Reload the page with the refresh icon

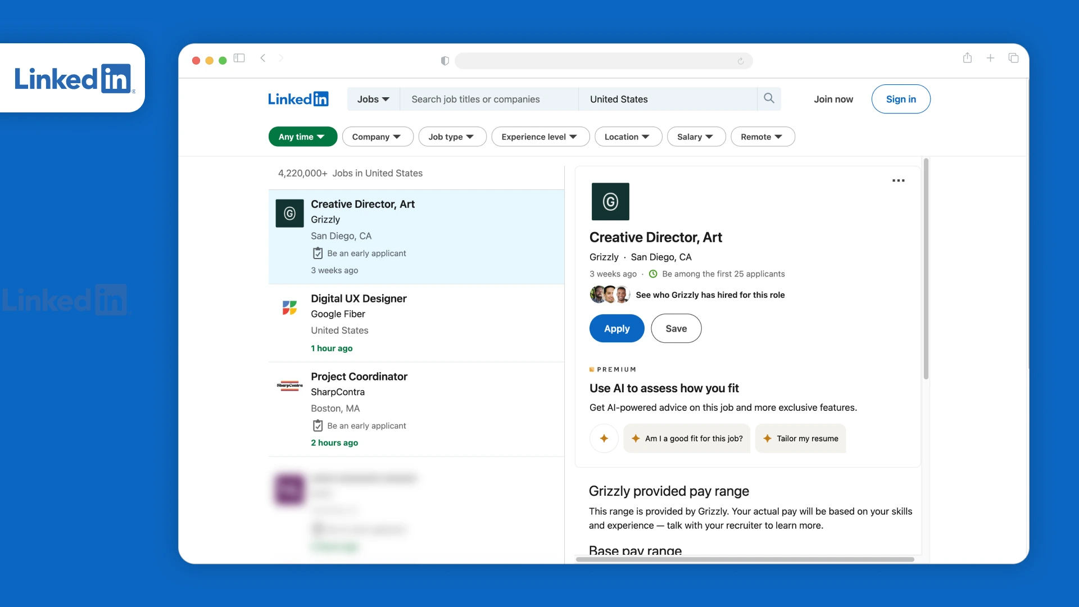pos(741,61)
